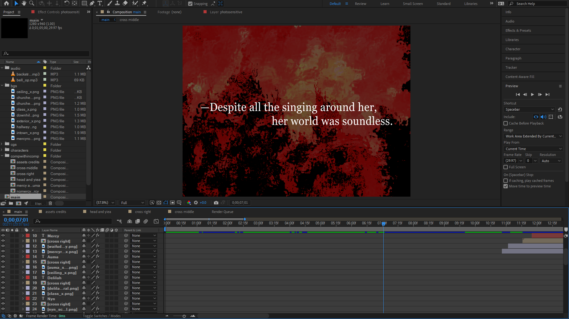Open the Graph Editor in timeline

pos(156,221)
